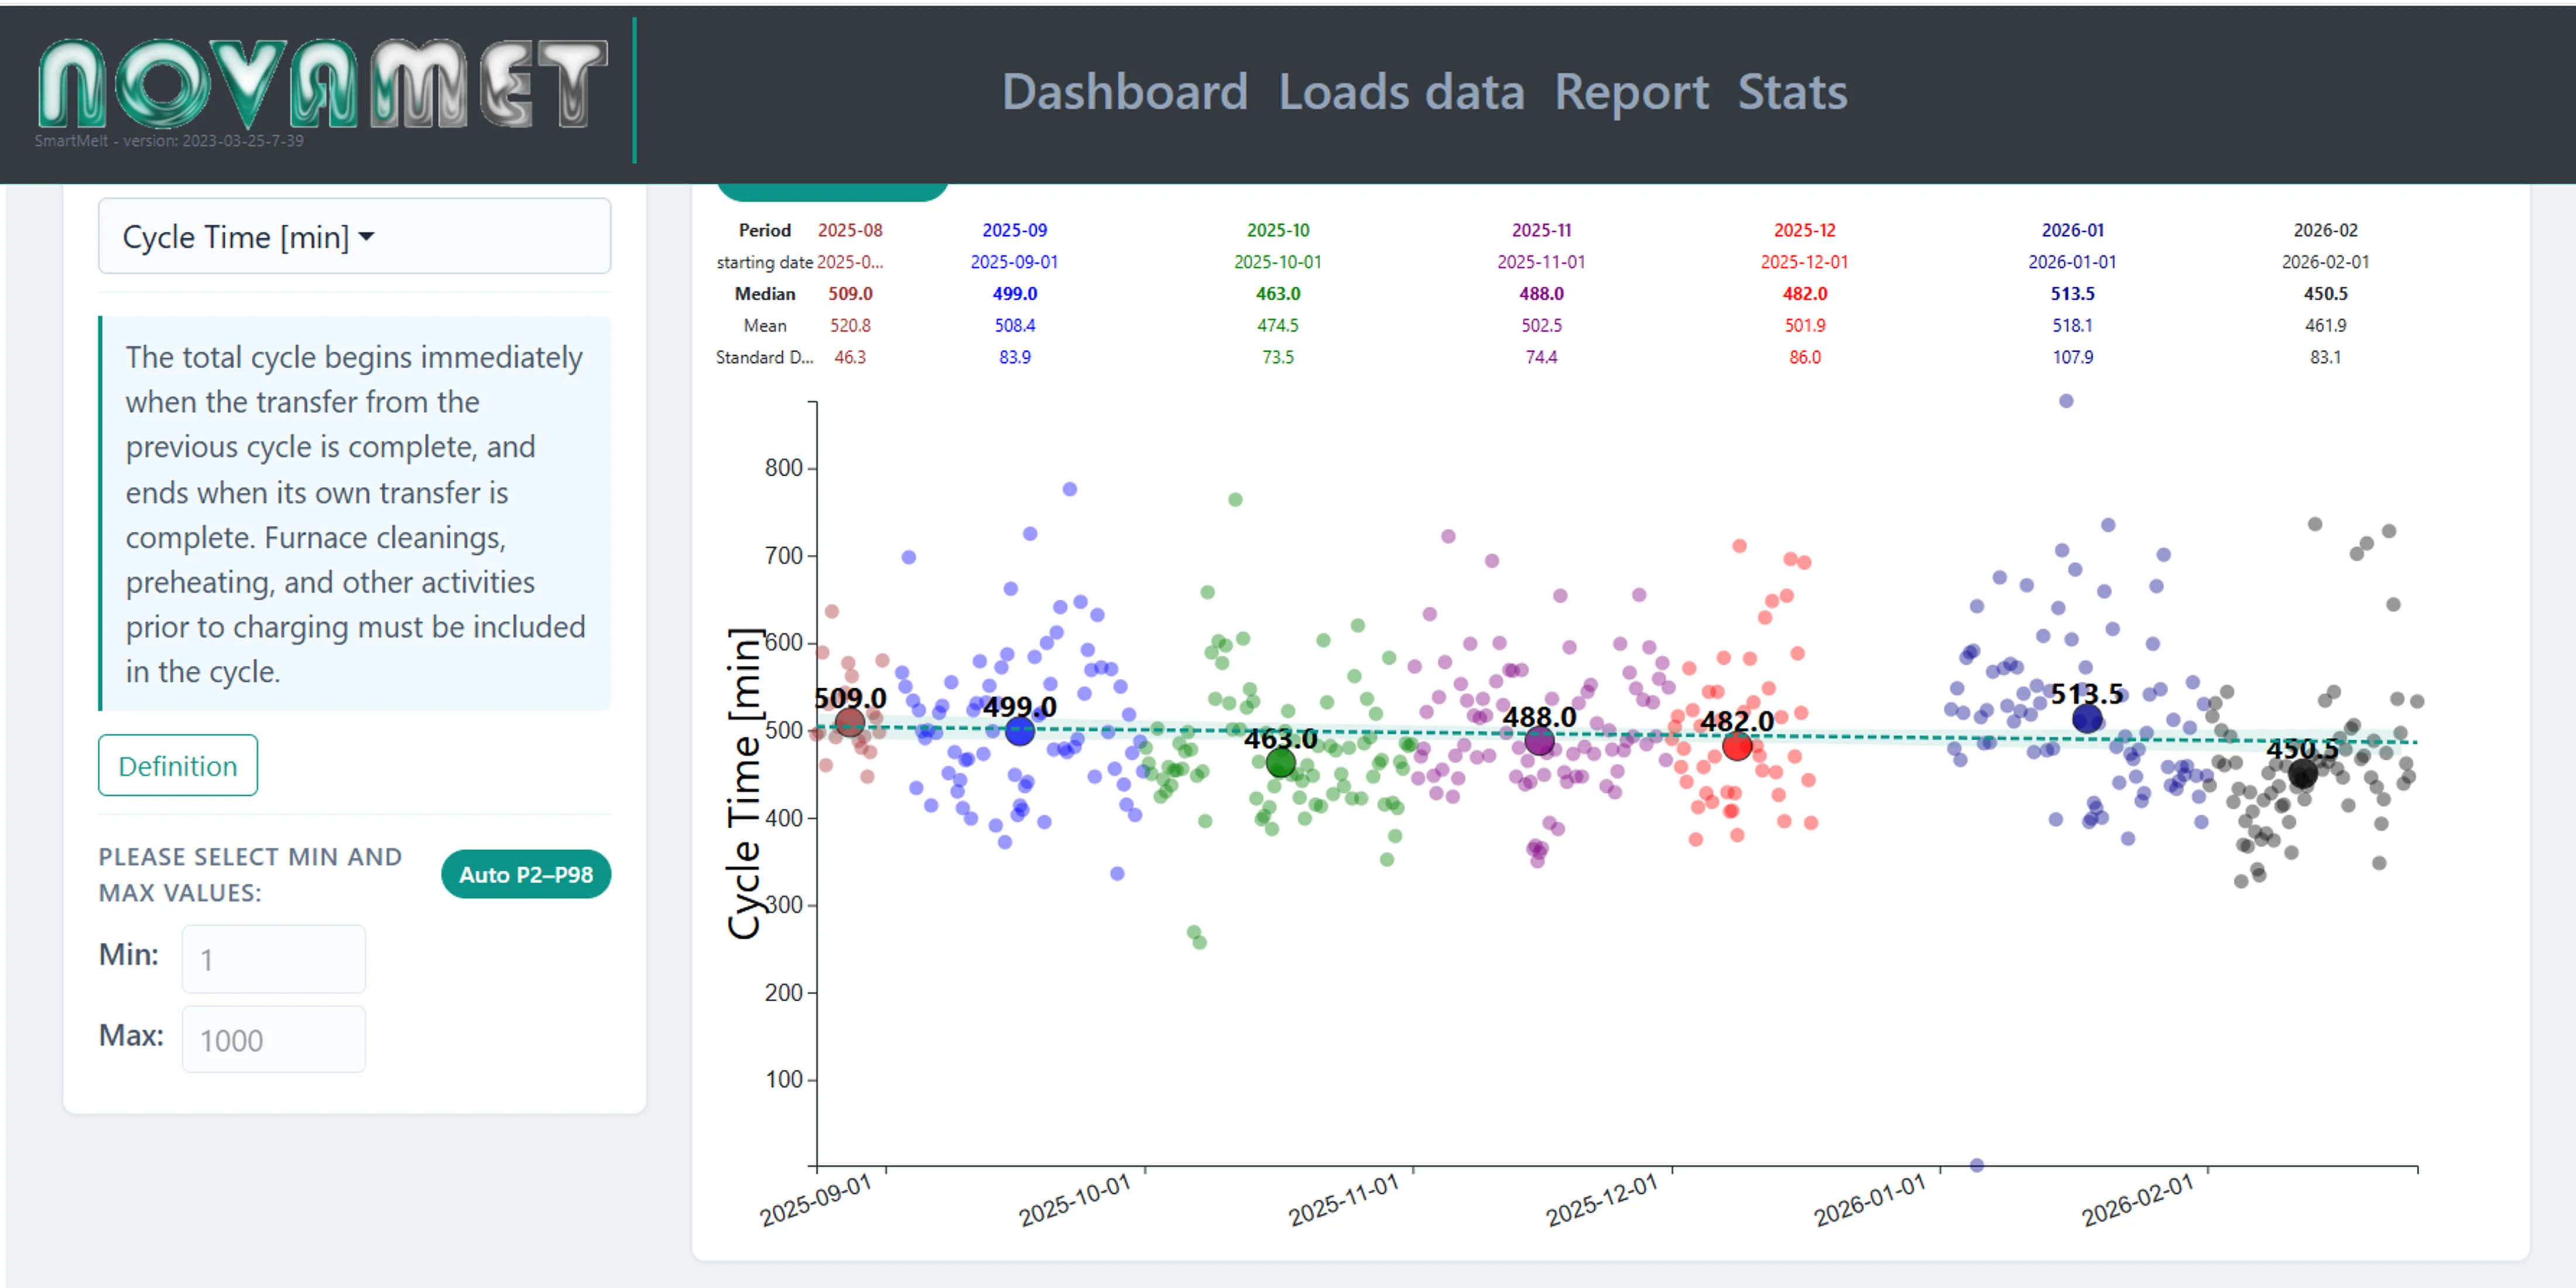Image resolution: width=2576 pixels, height=1288 pixels.
Task: Apply Auto P2–P98 value range
Action: tap(526, 873)
